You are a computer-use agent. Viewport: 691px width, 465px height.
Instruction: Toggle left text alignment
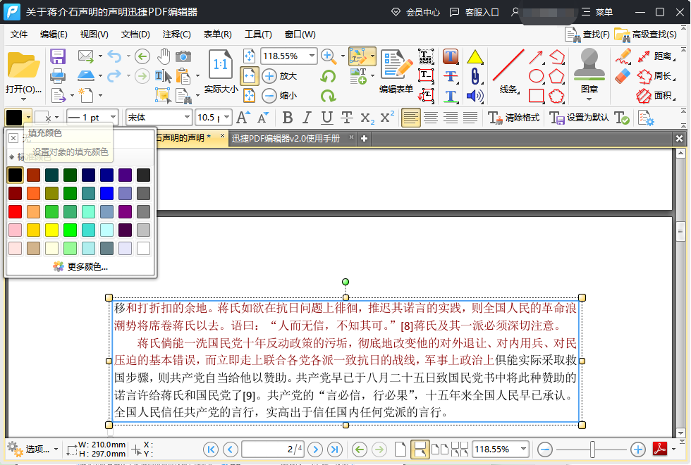[x=410, y=118]
